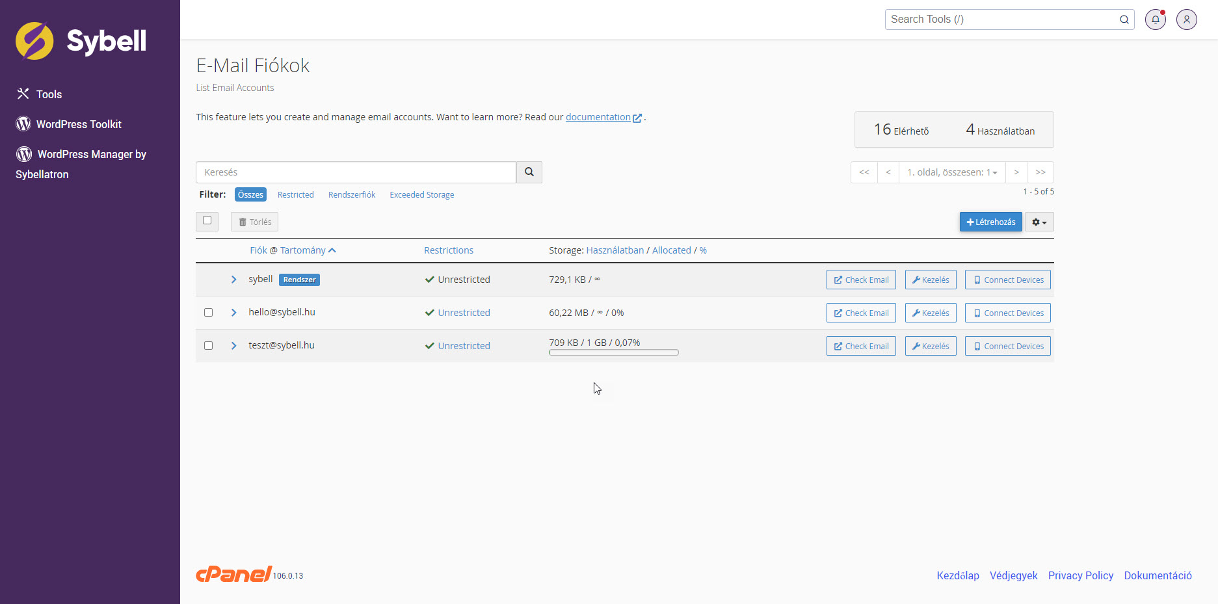
Task: Select the Restricted filter
Action: point(295,195)
